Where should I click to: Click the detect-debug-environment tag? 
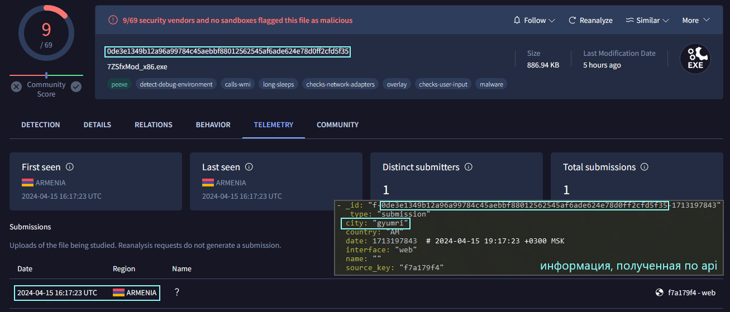tap(176, 84)
